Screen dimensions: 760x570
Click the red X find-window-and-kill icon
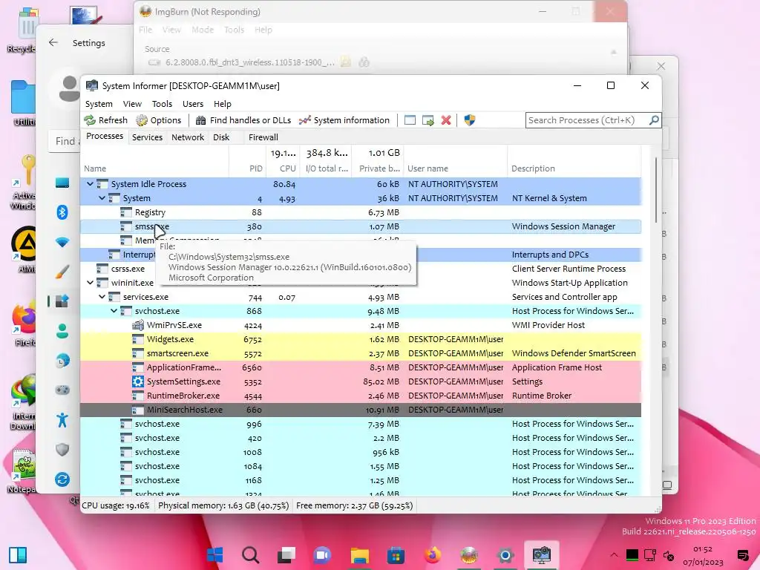(446, 120)
